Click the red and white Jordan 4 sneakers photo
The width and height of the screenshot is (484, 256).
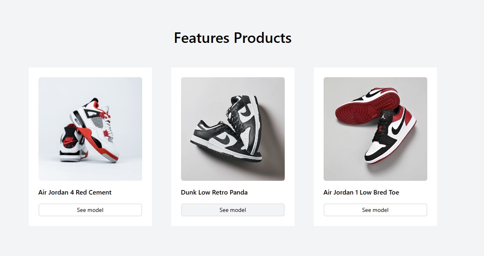[x=90, y=129]
